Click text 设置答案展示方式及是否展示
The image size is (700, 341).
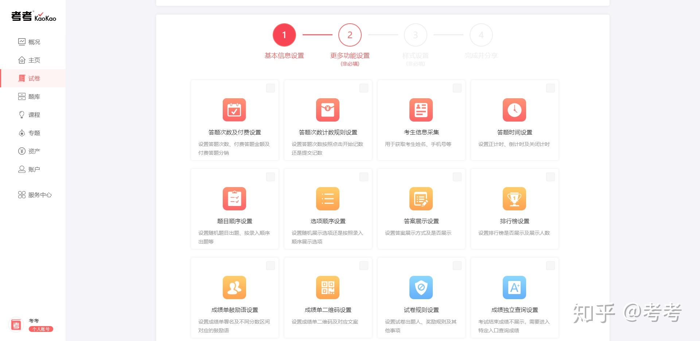tap(418, 233)
